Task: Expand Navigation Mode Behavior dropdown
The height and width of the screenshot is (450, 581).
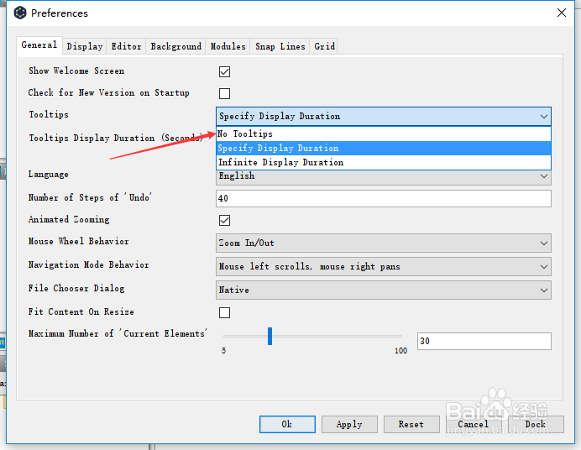Action: (x=384, y=267)
